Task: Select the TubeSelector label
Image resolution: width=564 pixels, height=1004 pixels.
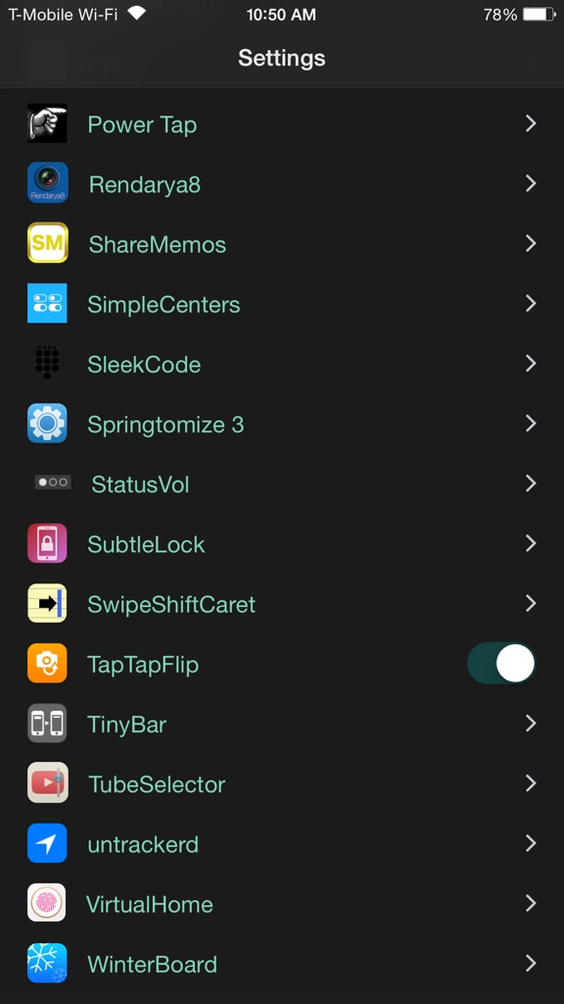Action: click(157, 784)
